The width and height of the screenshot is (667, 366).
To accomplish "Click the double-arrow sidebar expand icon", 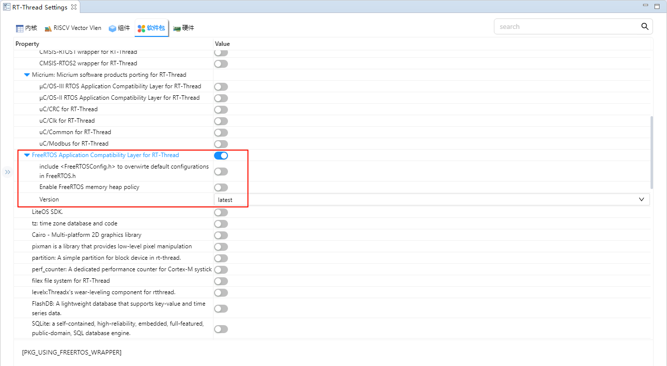I will [7, 172].
